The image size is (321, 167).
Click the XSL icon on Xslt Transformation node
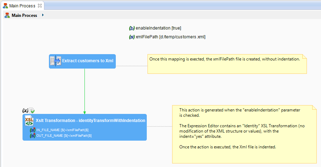29,121
